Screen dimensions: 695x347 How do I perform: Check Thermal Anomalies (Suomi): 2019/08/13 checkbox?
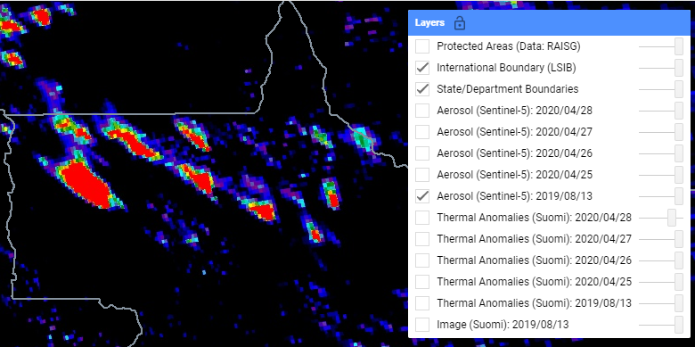422,303
